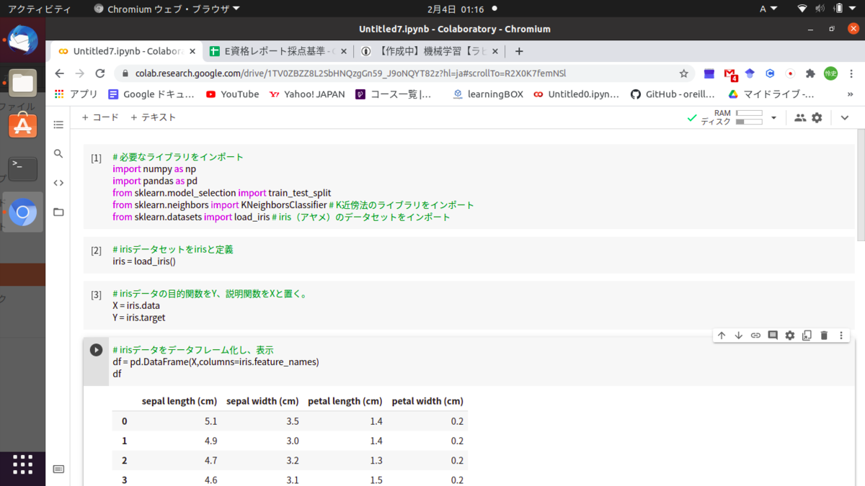The height and width of the screenshot is (486, 865).
Task: Open the Google ドキュメント bookmark
Action: point(151,94)
